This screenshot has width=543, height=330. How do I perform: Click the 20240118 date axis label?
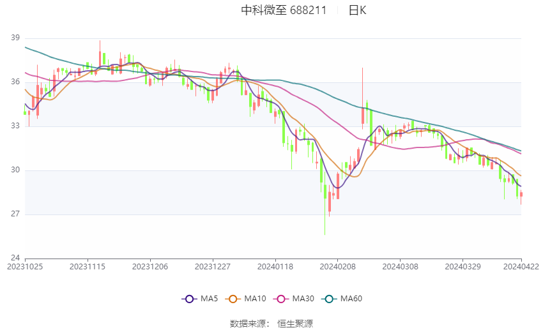[x=275, y=267]
